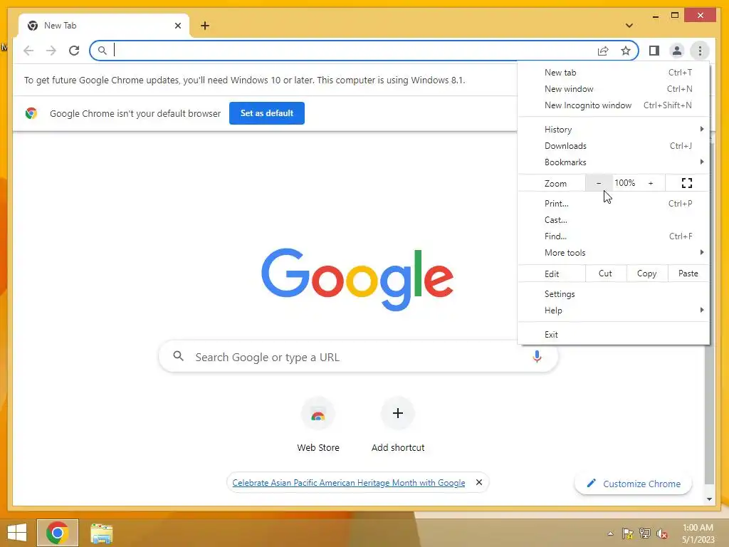Choose Exit from the menu
The height and width of the screenshot is (547, 729).
pyautogui.click(x=614, y=335)
